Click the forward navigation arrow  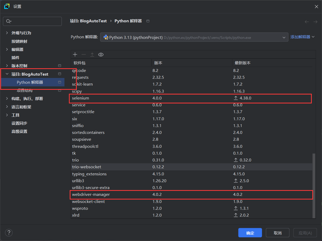tap(315, 22)
